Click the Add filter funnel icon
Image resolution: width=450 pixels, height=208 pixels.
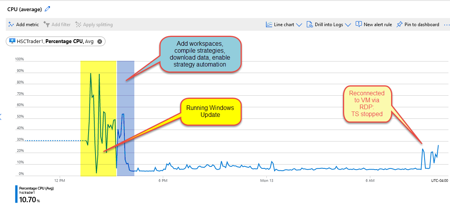[47, 24]
